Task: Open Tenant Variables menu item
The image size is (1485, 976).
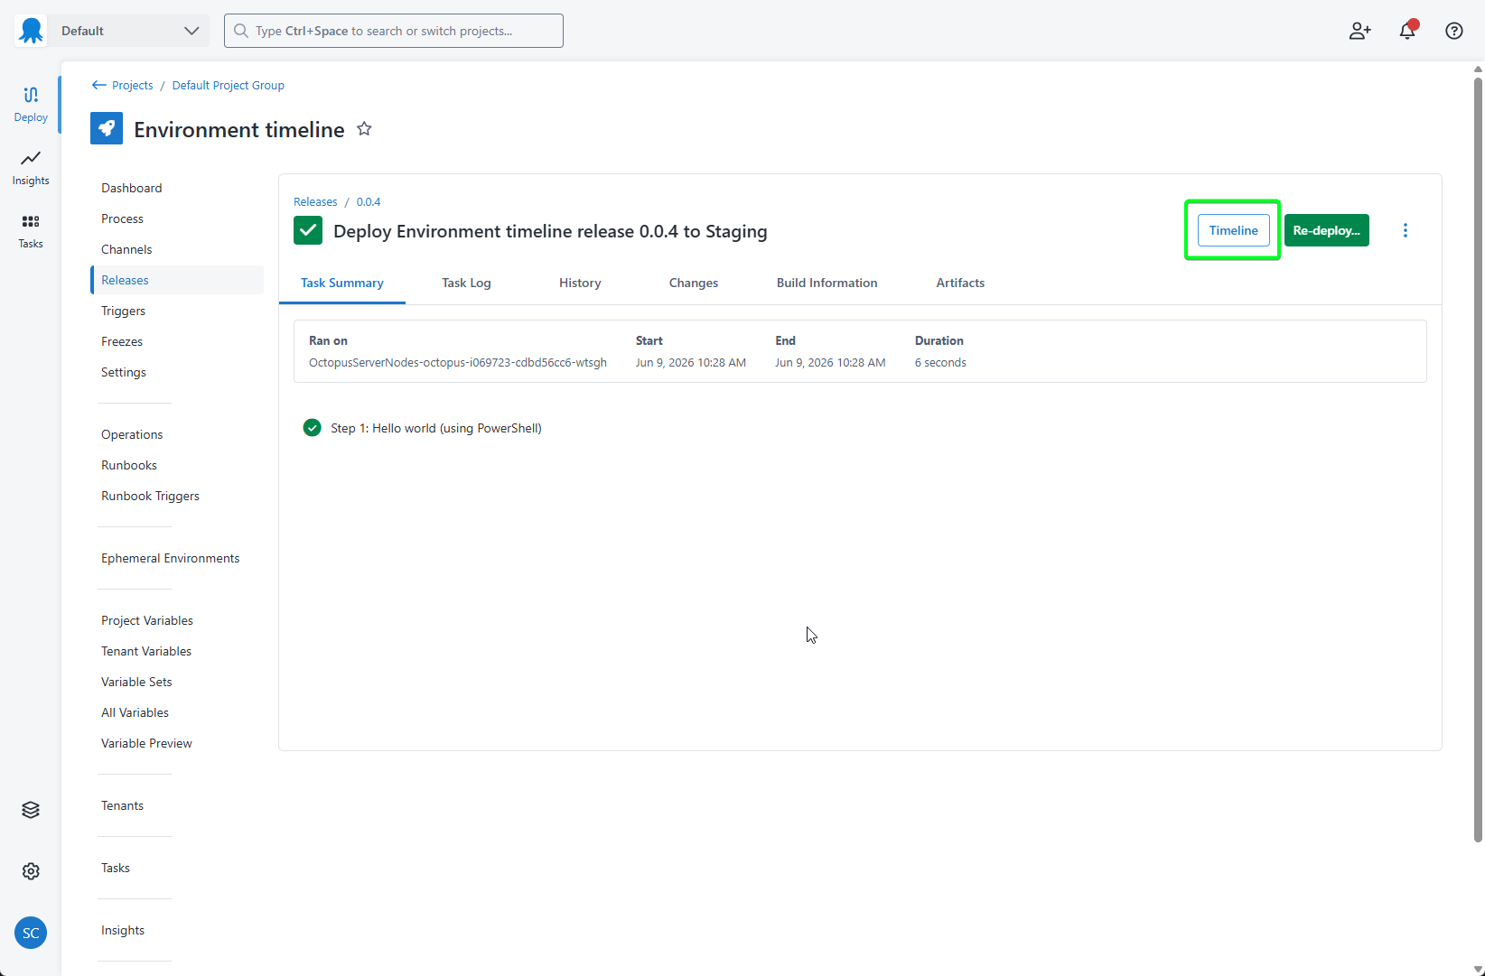Action: (146, 651)
